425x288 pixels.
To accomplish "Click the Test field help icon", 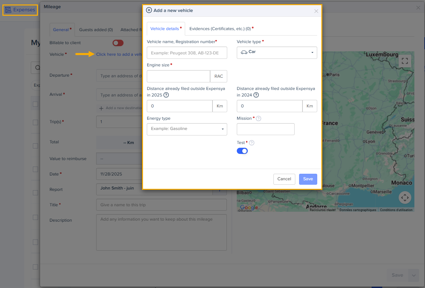I will 252,143.
